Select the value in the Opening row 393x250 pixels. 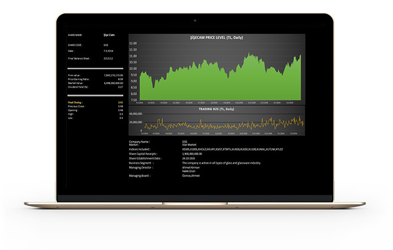(120, 110)
